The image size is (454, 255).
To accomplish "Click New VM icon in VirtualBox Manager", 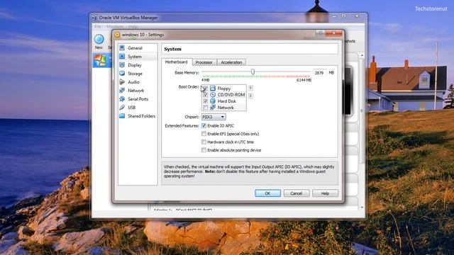I will click(99, 40).
